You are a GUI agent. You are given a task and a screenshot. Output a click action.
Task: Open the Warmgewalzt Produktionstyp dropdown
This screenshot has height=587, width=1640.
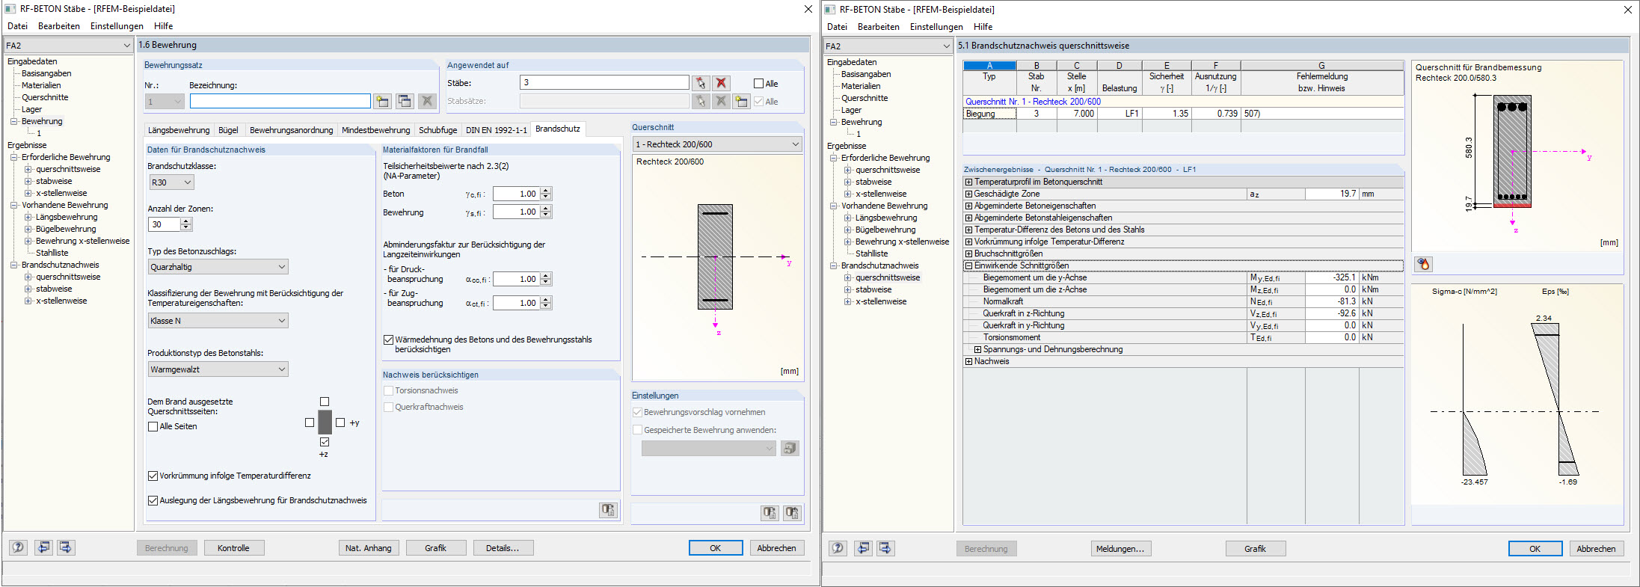(218, 369)
